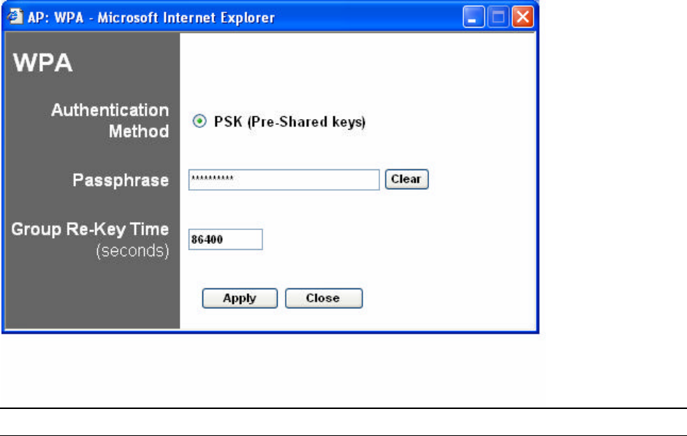Click the Clear button beside Passphrase
This screenshot has width=687, height=436.
click(406, 179)
